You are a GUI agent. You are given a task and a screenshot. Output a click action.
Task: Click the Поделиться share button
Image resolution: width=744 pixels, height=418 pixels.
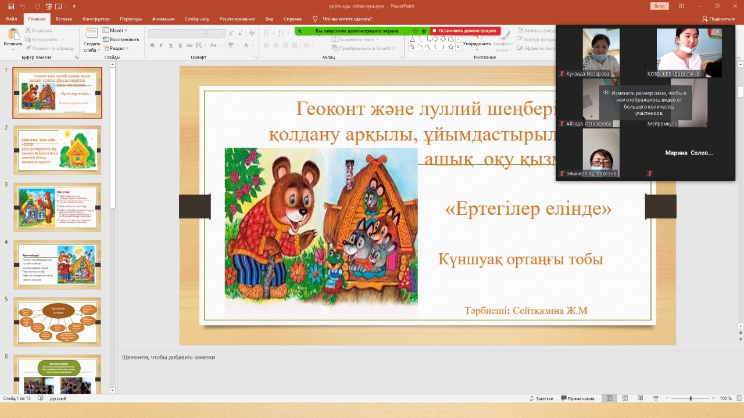pos(718,19)
